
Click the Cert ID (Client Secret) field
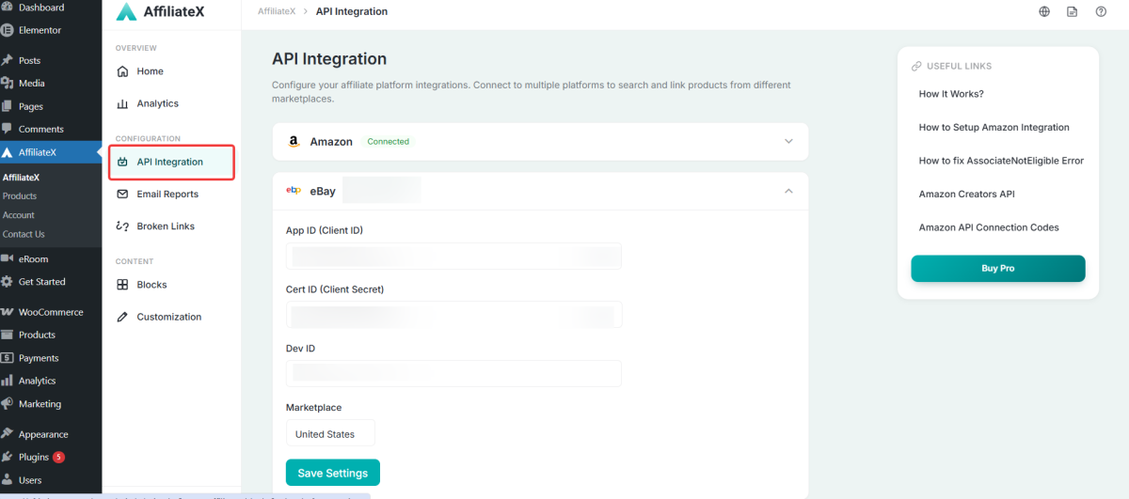click(x=453, y=314)
